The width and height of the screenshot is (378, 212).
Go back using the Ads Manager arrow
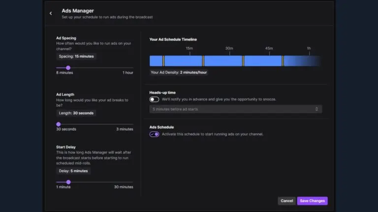51,13
